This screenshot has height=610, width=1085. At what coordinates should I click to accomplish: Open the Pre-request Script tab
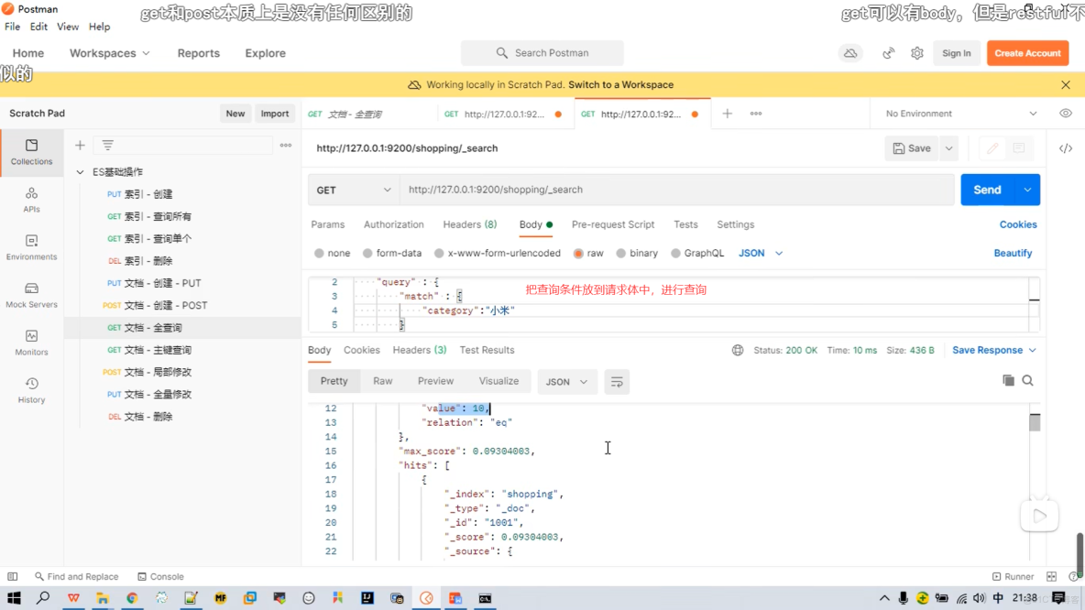click(614, 224)
